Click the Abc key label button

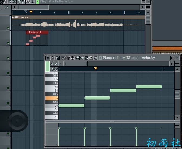pyautogui.click(x=54, y=69)
